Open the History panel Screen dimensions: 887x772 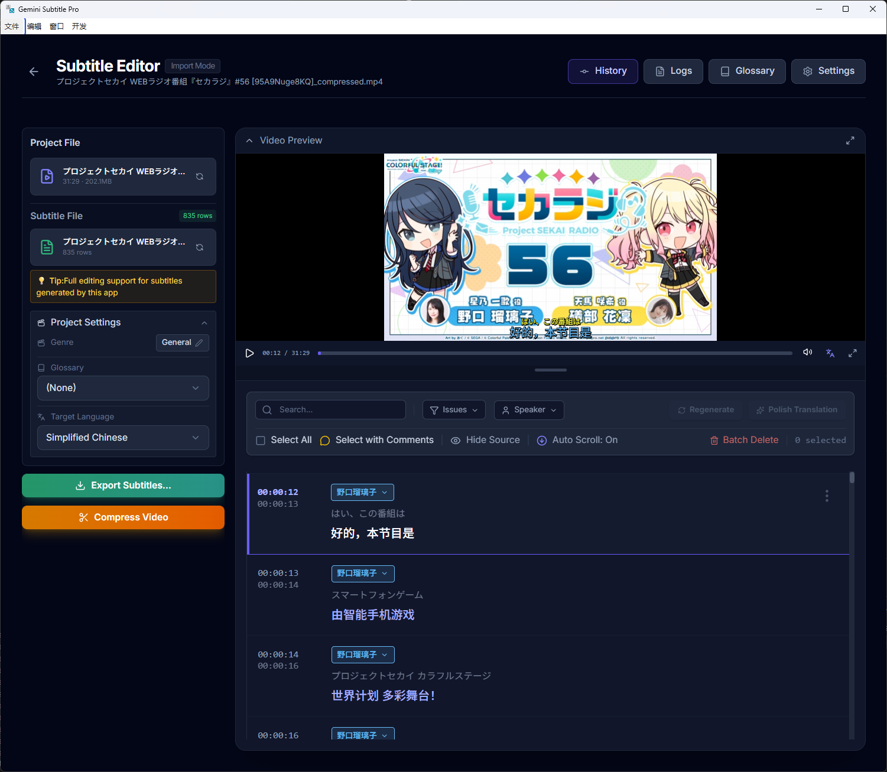602,71
